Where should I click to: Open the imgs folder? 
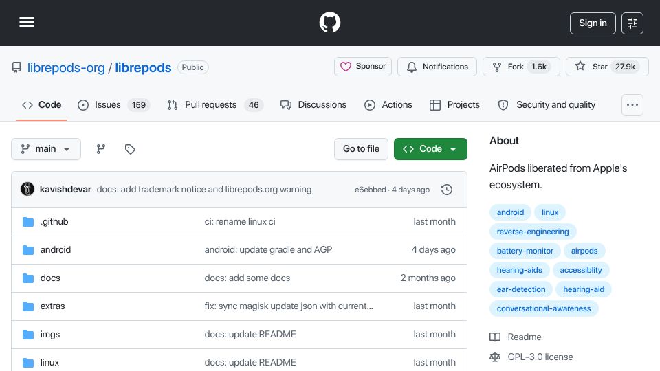[50, 335]
